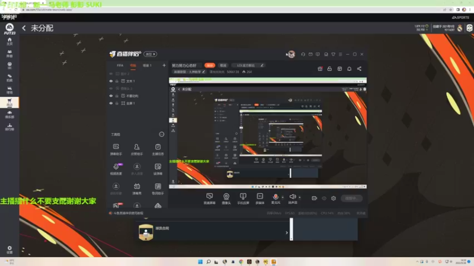The width and height of the screenshot is (474, 266).
Task: Click the unlock padlock icon in the stream header
Action: coord(329,69)
